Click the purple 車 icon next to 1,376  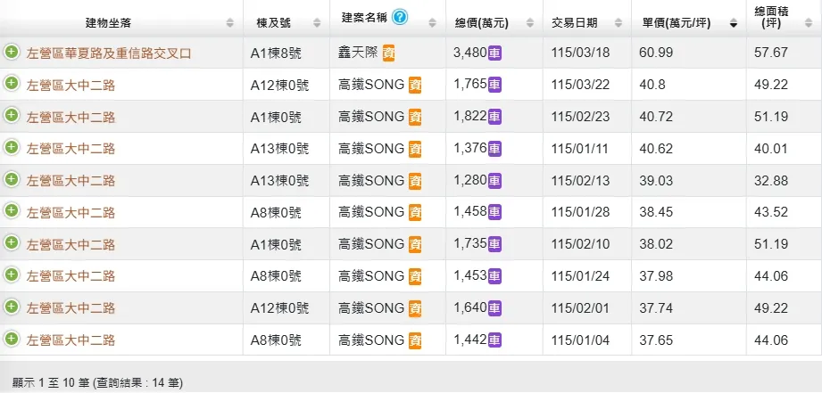[x=494, y=149]
